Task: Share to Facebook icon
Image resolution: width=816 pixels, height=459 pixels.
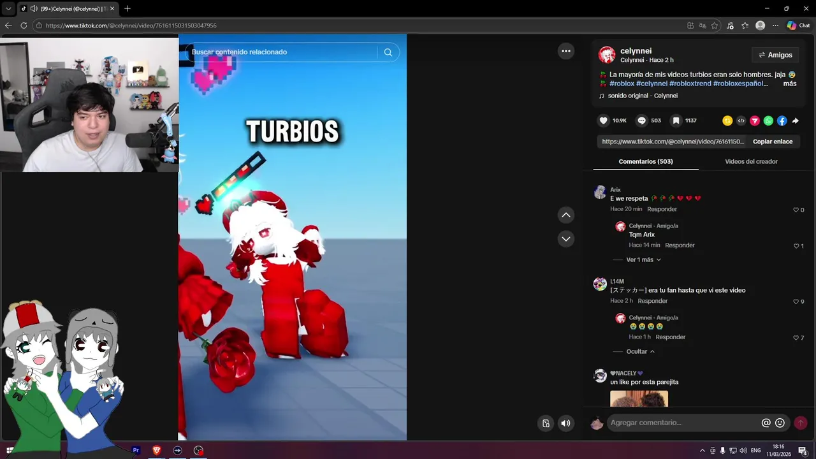Action: [782, 120]
